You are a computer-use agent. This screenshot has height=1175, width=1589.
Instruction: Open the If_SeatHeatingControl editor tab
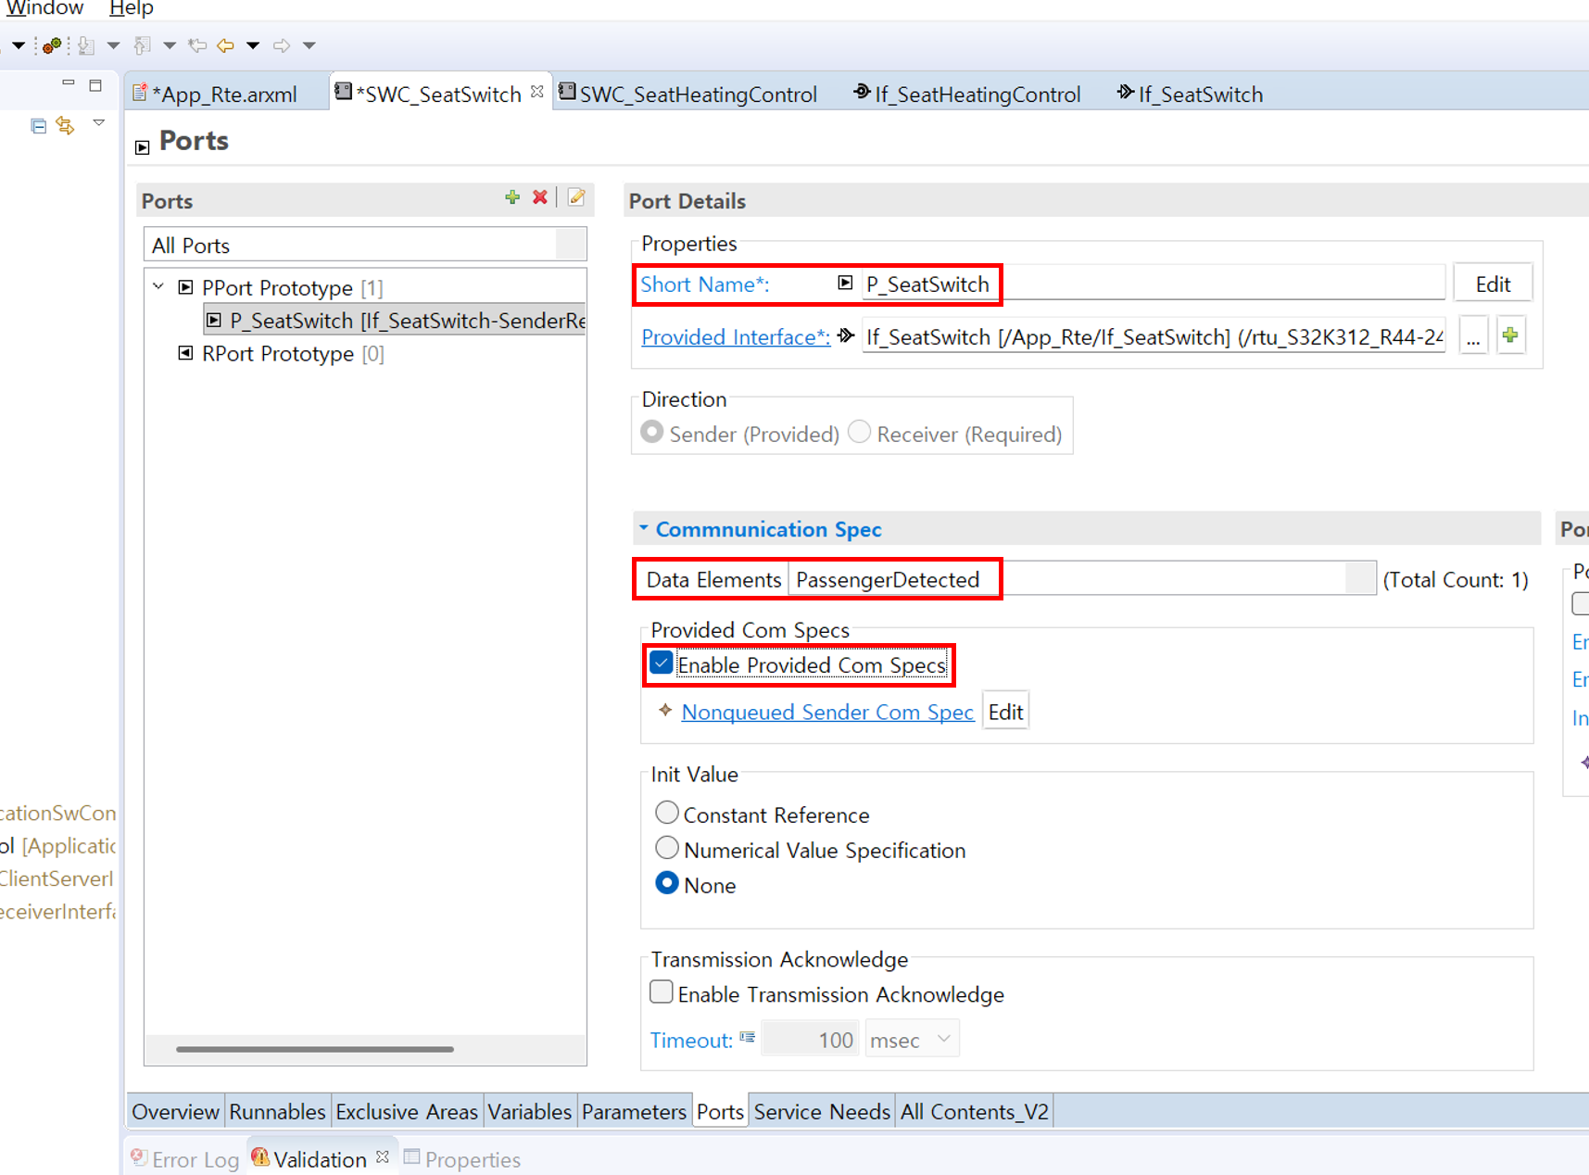[966, 95]
